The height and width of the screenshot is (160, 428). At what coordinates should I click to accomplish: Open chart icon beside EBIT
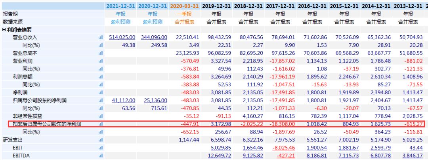click(x=100, y=148)
